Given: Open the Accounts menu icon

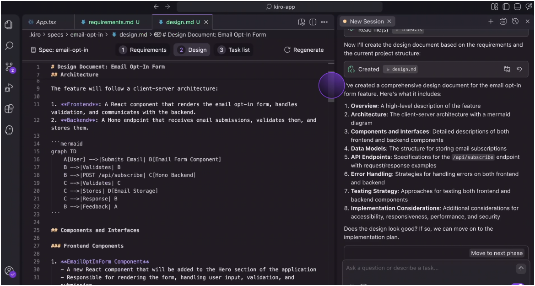Looking at the screenshot, I should (x=10, y=271).
